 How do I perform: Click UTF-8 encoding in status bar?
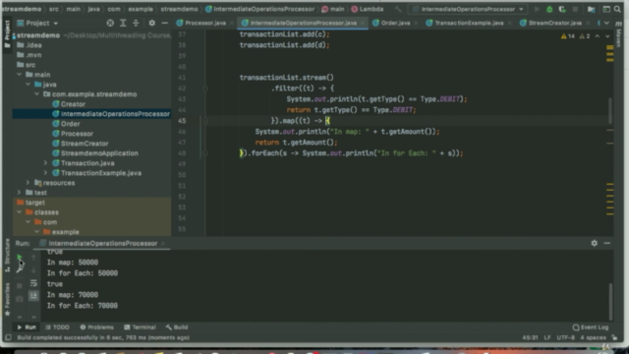(x=566, y=338)
